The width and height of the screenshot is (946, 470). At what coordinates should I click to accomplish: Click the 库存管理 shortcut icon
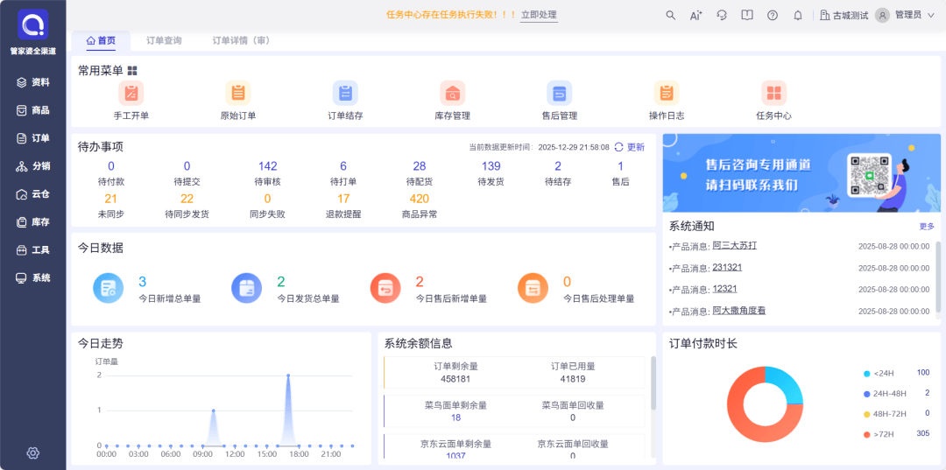453,93
